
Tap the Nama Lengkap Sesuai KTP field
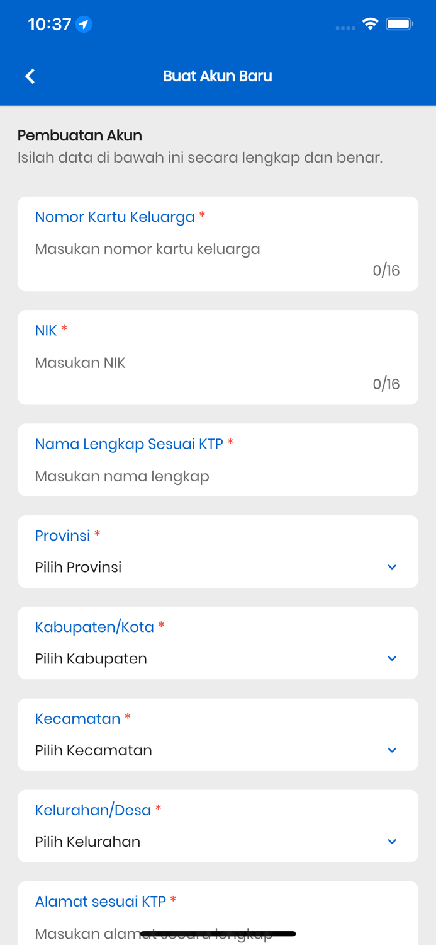coord(218,476)
